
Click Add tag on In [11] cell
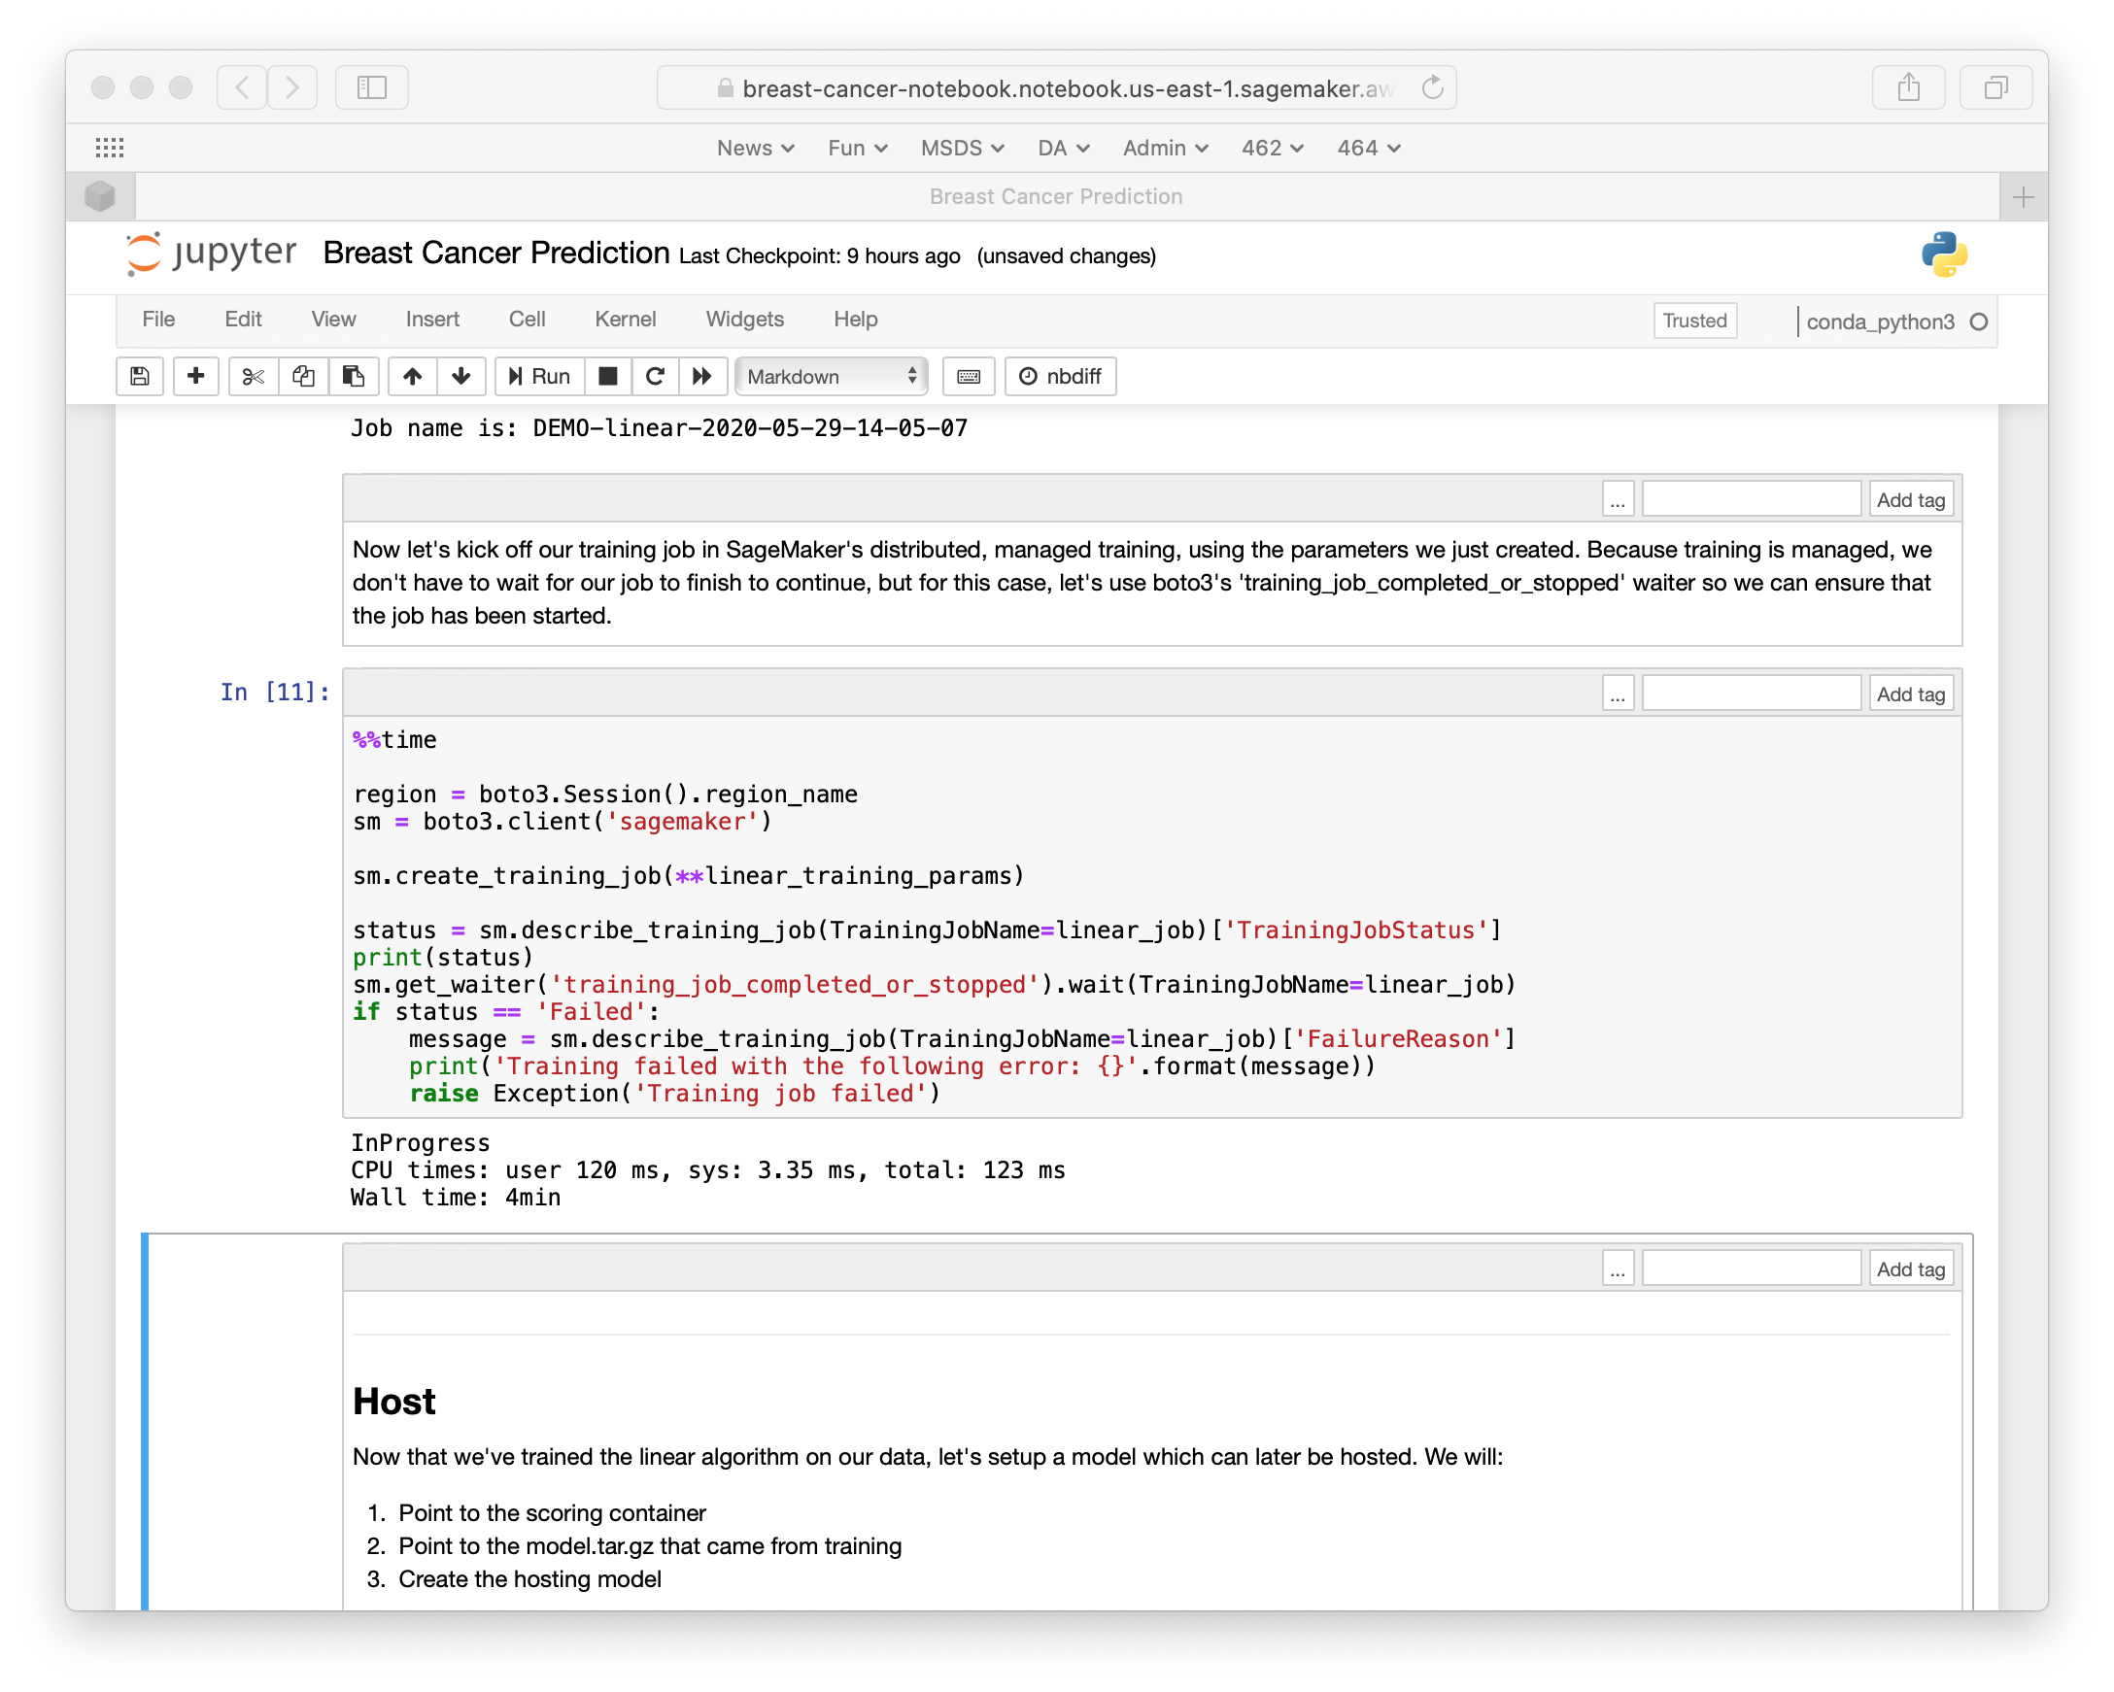[x=1910, y=694]
